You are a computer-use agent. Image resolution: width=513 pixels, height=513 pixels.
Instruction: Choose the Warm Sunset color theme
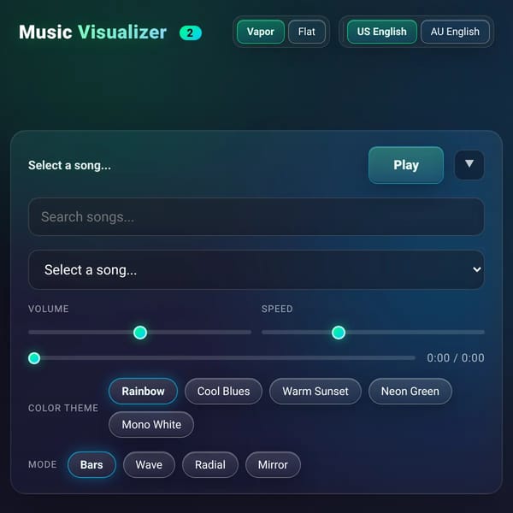coord(315,392)
